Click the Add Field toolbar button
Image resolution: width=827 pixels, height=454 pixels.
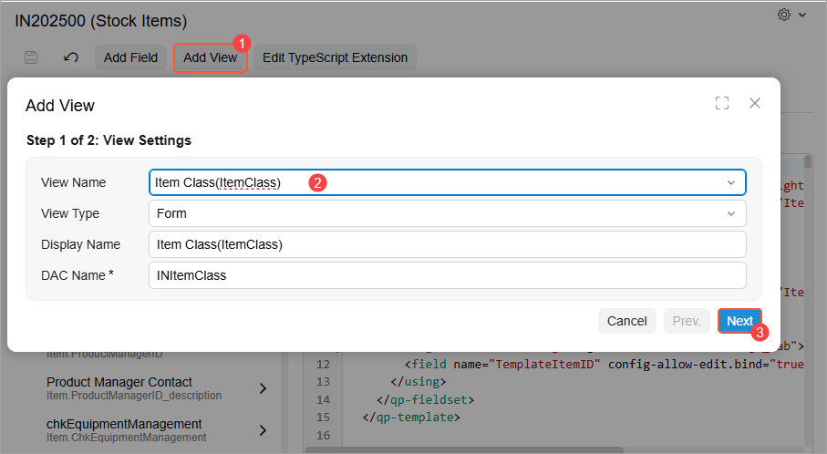click(130, 57)
